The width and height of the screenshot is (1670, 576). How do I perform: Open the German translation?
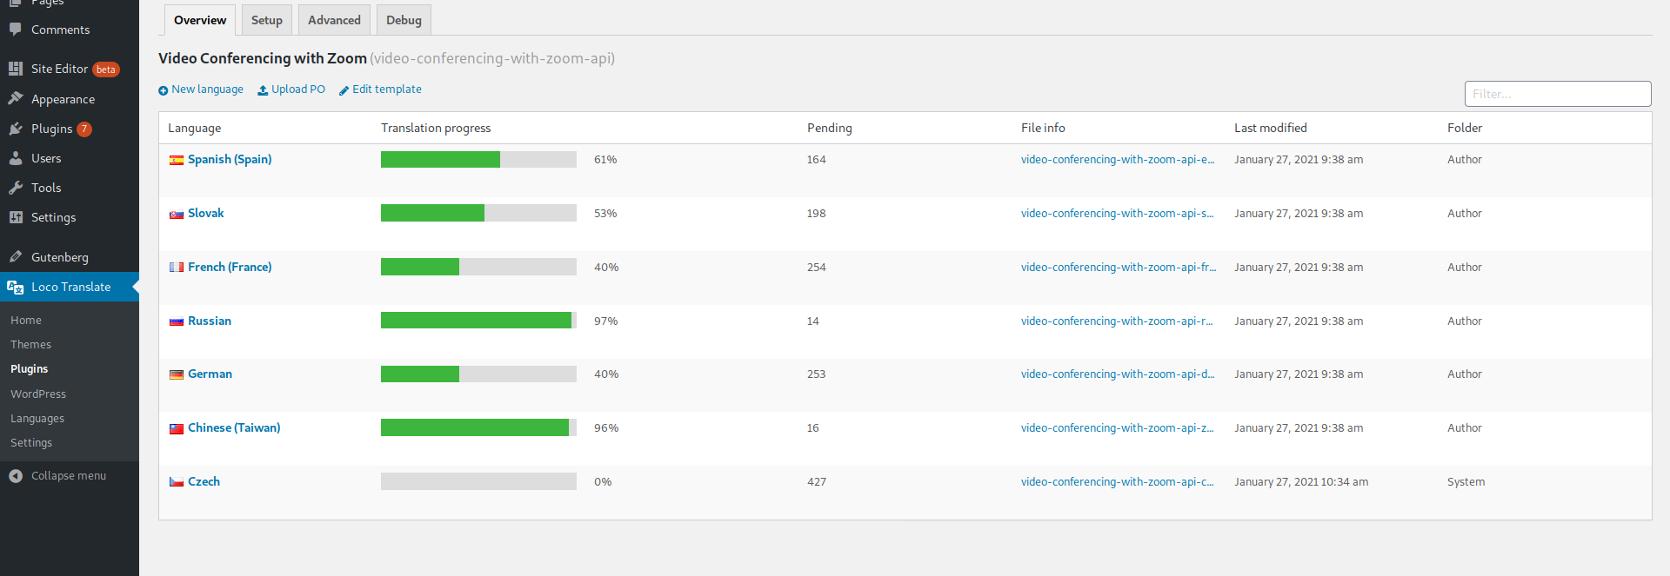[210, 374]
